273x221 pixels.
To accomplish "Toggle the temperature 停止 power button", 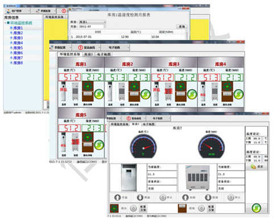I will pos(166,197).
